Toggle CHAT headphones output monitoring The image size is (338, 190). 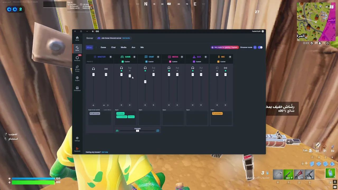[145, 68]
